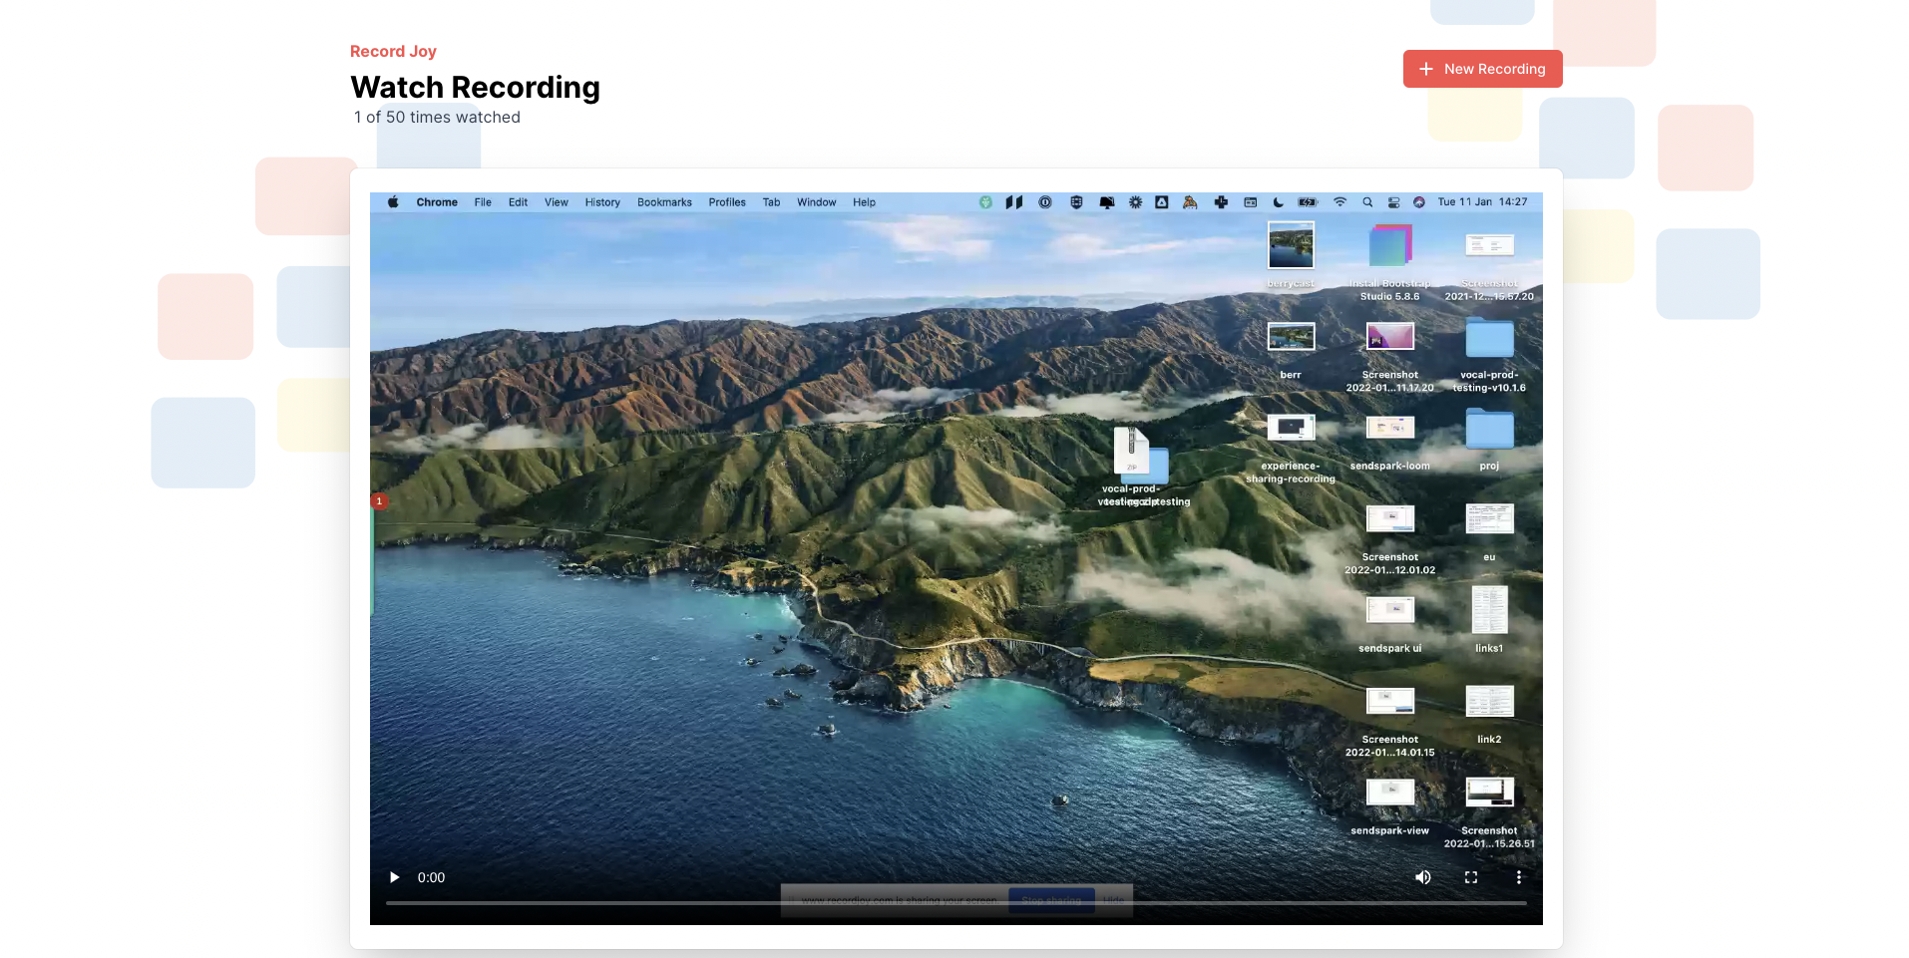
Task: Click Hide on the screen sharing banner
Action: tap(1113, 900)
